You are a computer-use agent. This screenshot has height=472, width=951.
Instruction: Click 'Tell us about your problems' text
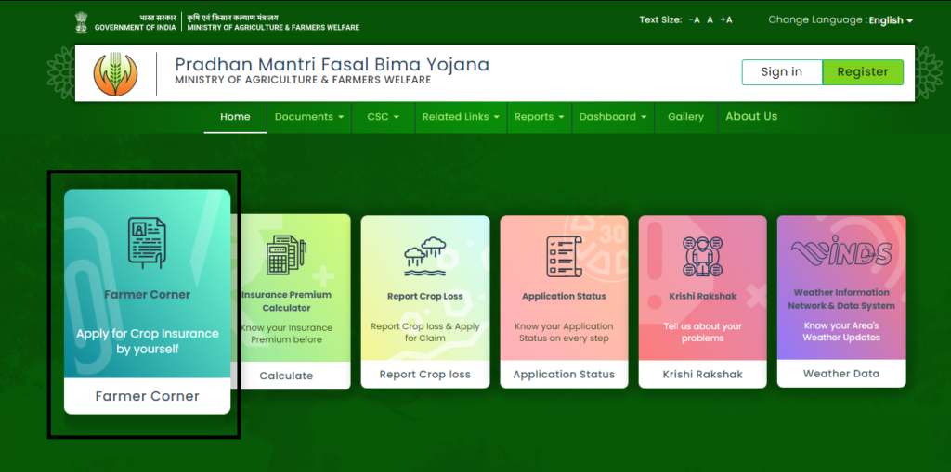click(702, 332)
